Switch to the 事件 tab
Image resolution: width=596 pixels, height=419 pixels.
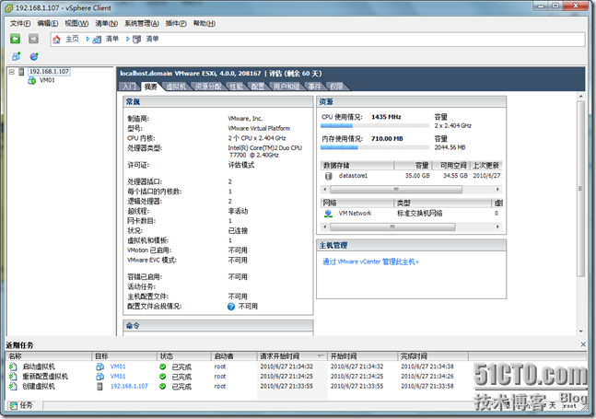point(314,87)
